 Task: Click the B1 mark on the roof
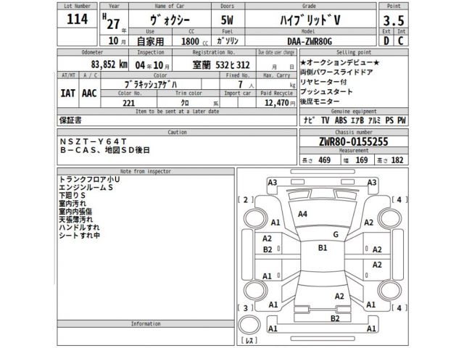point(323,247)
